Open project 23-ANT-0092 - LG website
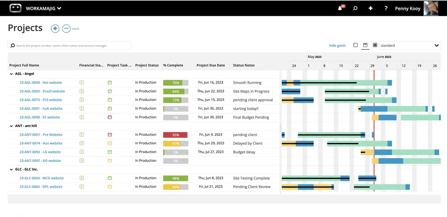This screenshot has height=217, width=447. (x=40, y=152)
